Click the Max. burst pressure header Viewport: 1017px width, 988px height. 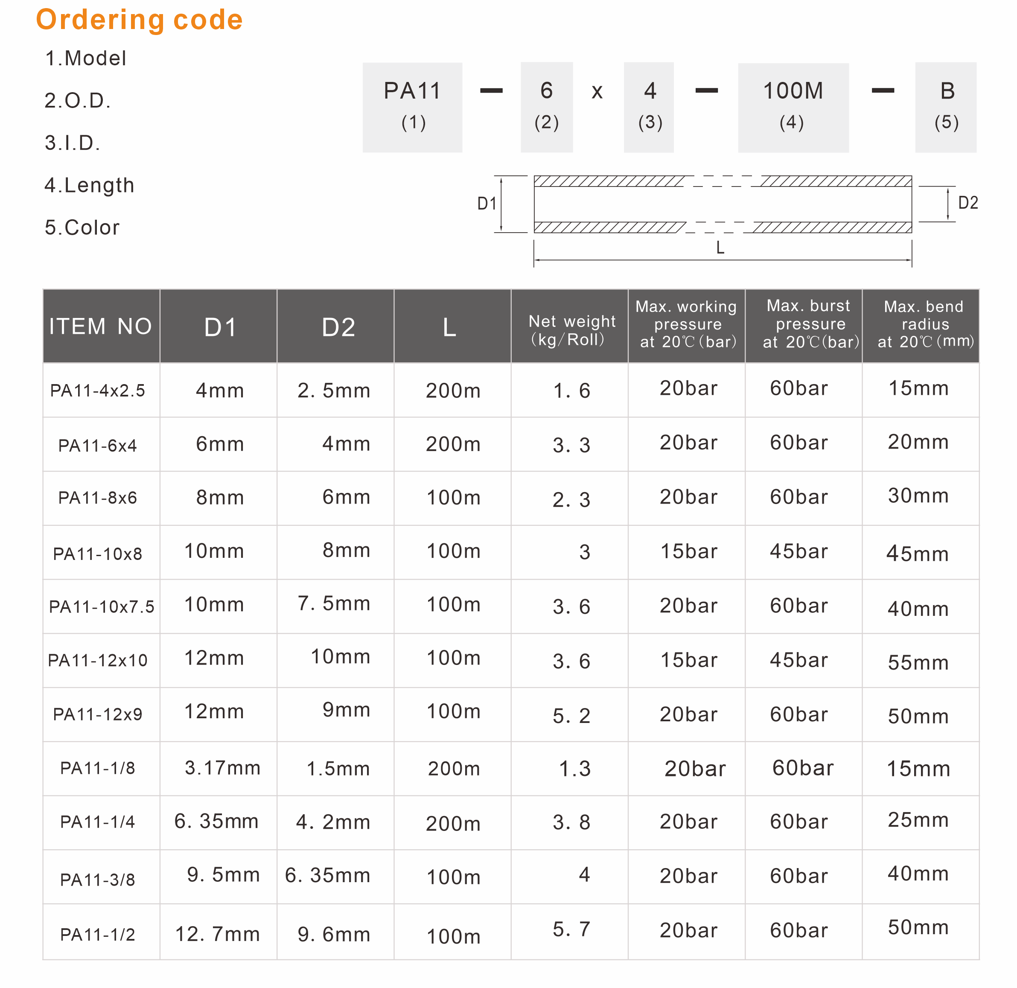(804, 326)
